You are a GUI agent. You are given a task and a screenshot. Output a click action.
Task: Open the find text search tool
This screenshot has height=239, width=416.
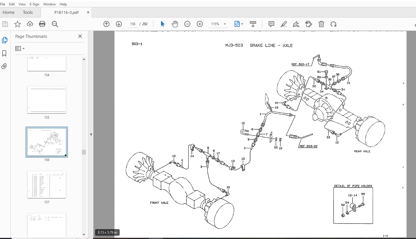[x=55, y=24]
